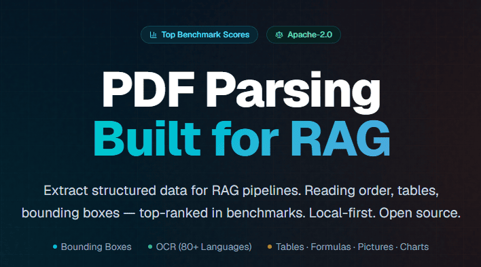Click the Top Benchmark Scores badge
Viewport: 481px width, 267px height.
[199, 35]
